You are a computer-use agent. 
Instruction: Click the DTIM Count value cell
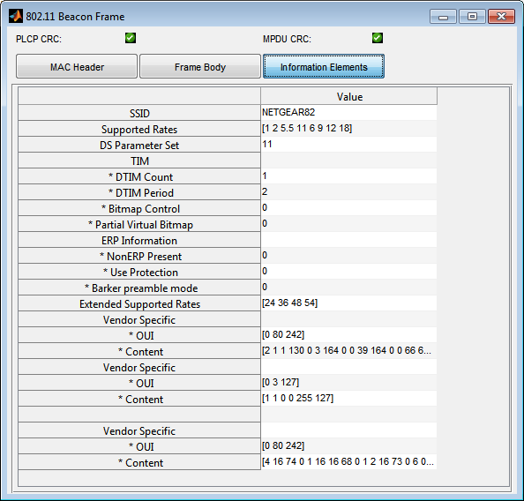348,176
